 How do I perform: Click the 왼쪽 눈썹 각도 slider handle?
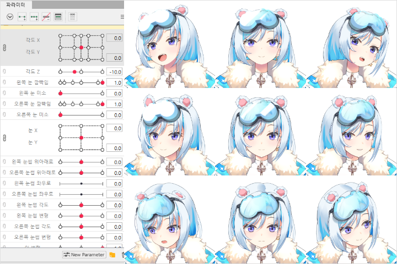click(x=81, y=205)
